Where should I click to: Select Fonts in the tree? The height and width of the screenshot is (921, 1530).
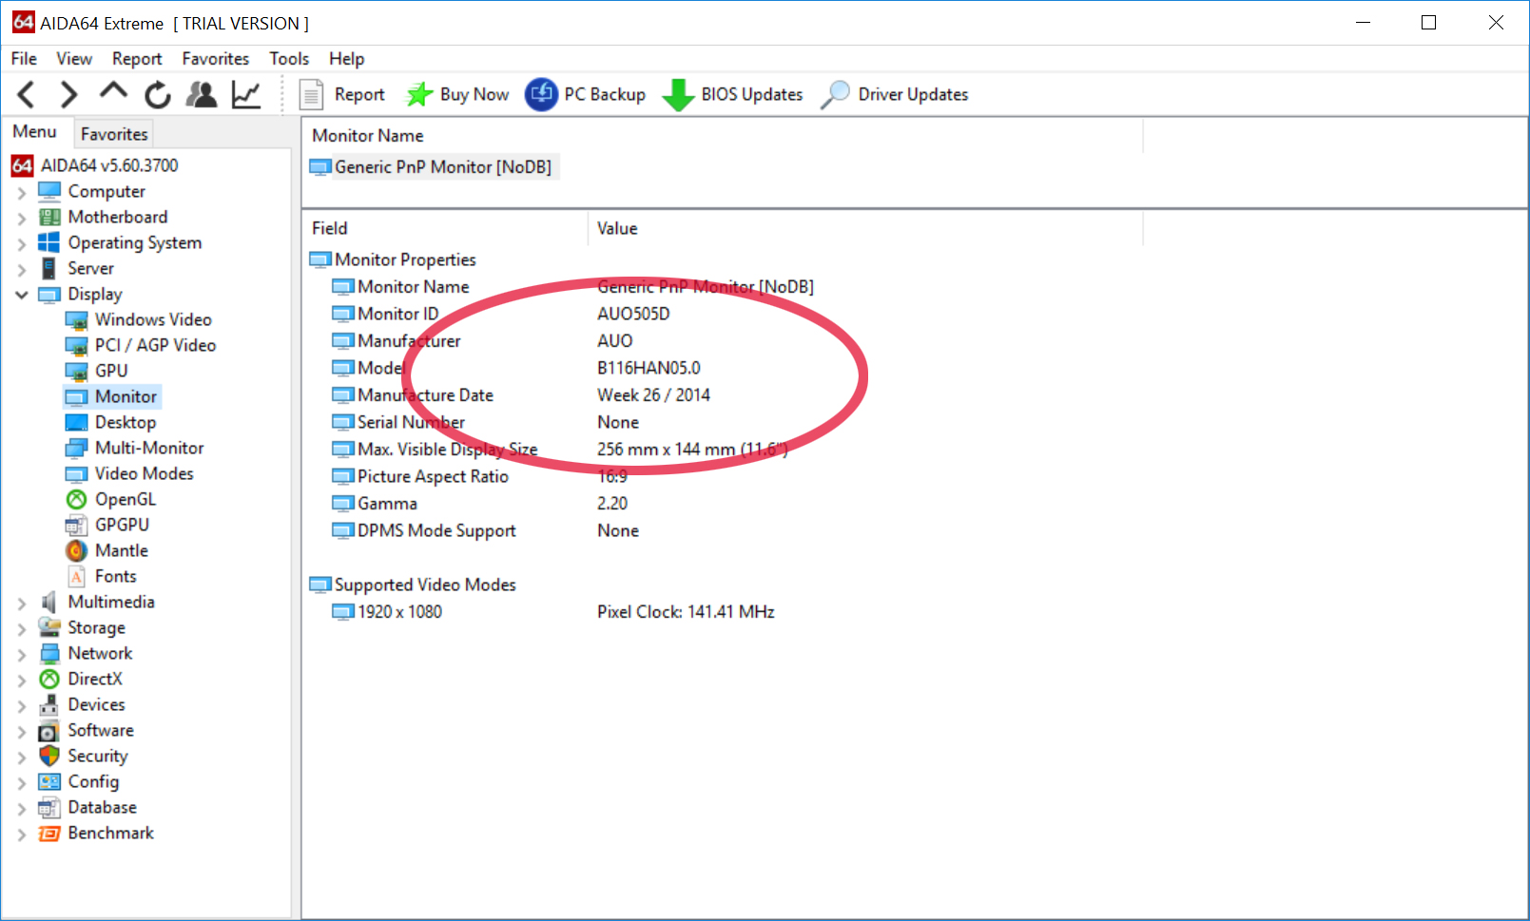click(116, 576)
